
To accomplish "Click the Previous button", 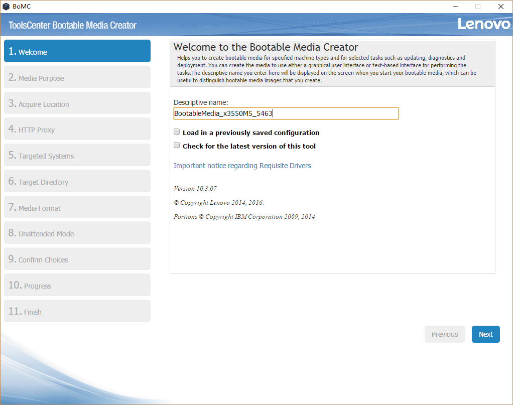I will [445, 334].
